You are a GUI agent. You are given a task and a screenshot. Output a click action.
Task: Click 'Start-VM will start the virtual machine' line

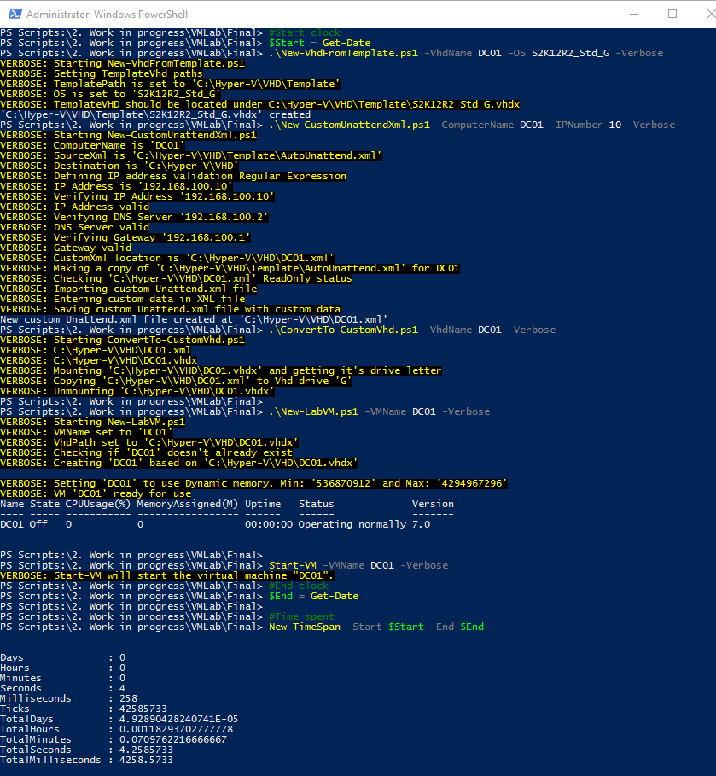click(x=167, y=575)
